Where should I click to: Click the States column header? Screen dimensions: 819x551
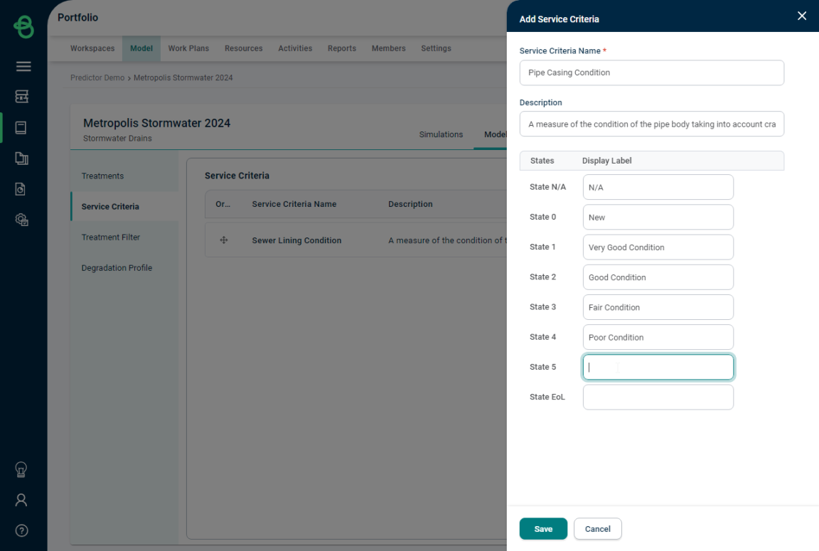(x=542, y=161)
